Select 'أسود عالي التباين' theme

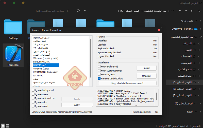(42, 51)
